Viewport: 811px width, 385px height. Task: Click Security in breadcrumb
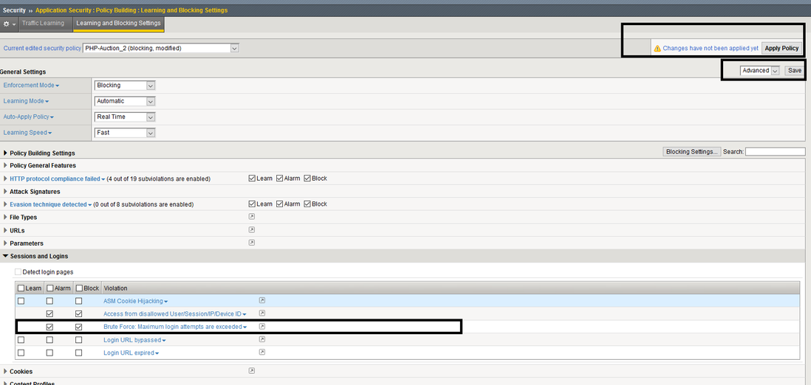(x=15, y=10)
